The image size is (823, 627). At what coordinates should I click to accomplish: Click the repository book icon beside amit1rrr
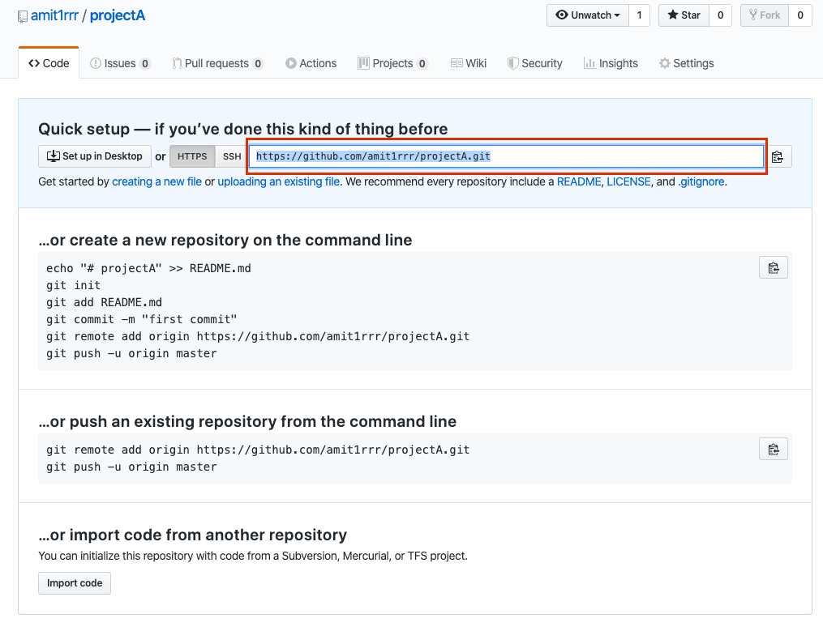[24, 15]
